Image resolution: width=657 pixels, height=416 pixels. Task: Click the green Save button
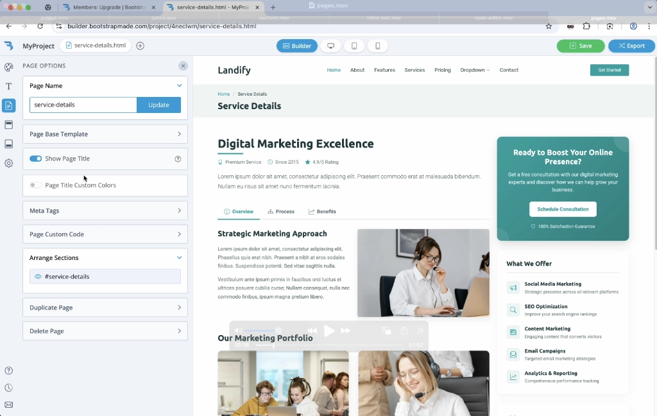(x=581, y=46)
